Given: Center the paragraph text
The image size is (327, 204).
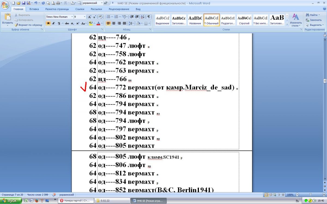Looking at the screenshot, I should point(114,23).
